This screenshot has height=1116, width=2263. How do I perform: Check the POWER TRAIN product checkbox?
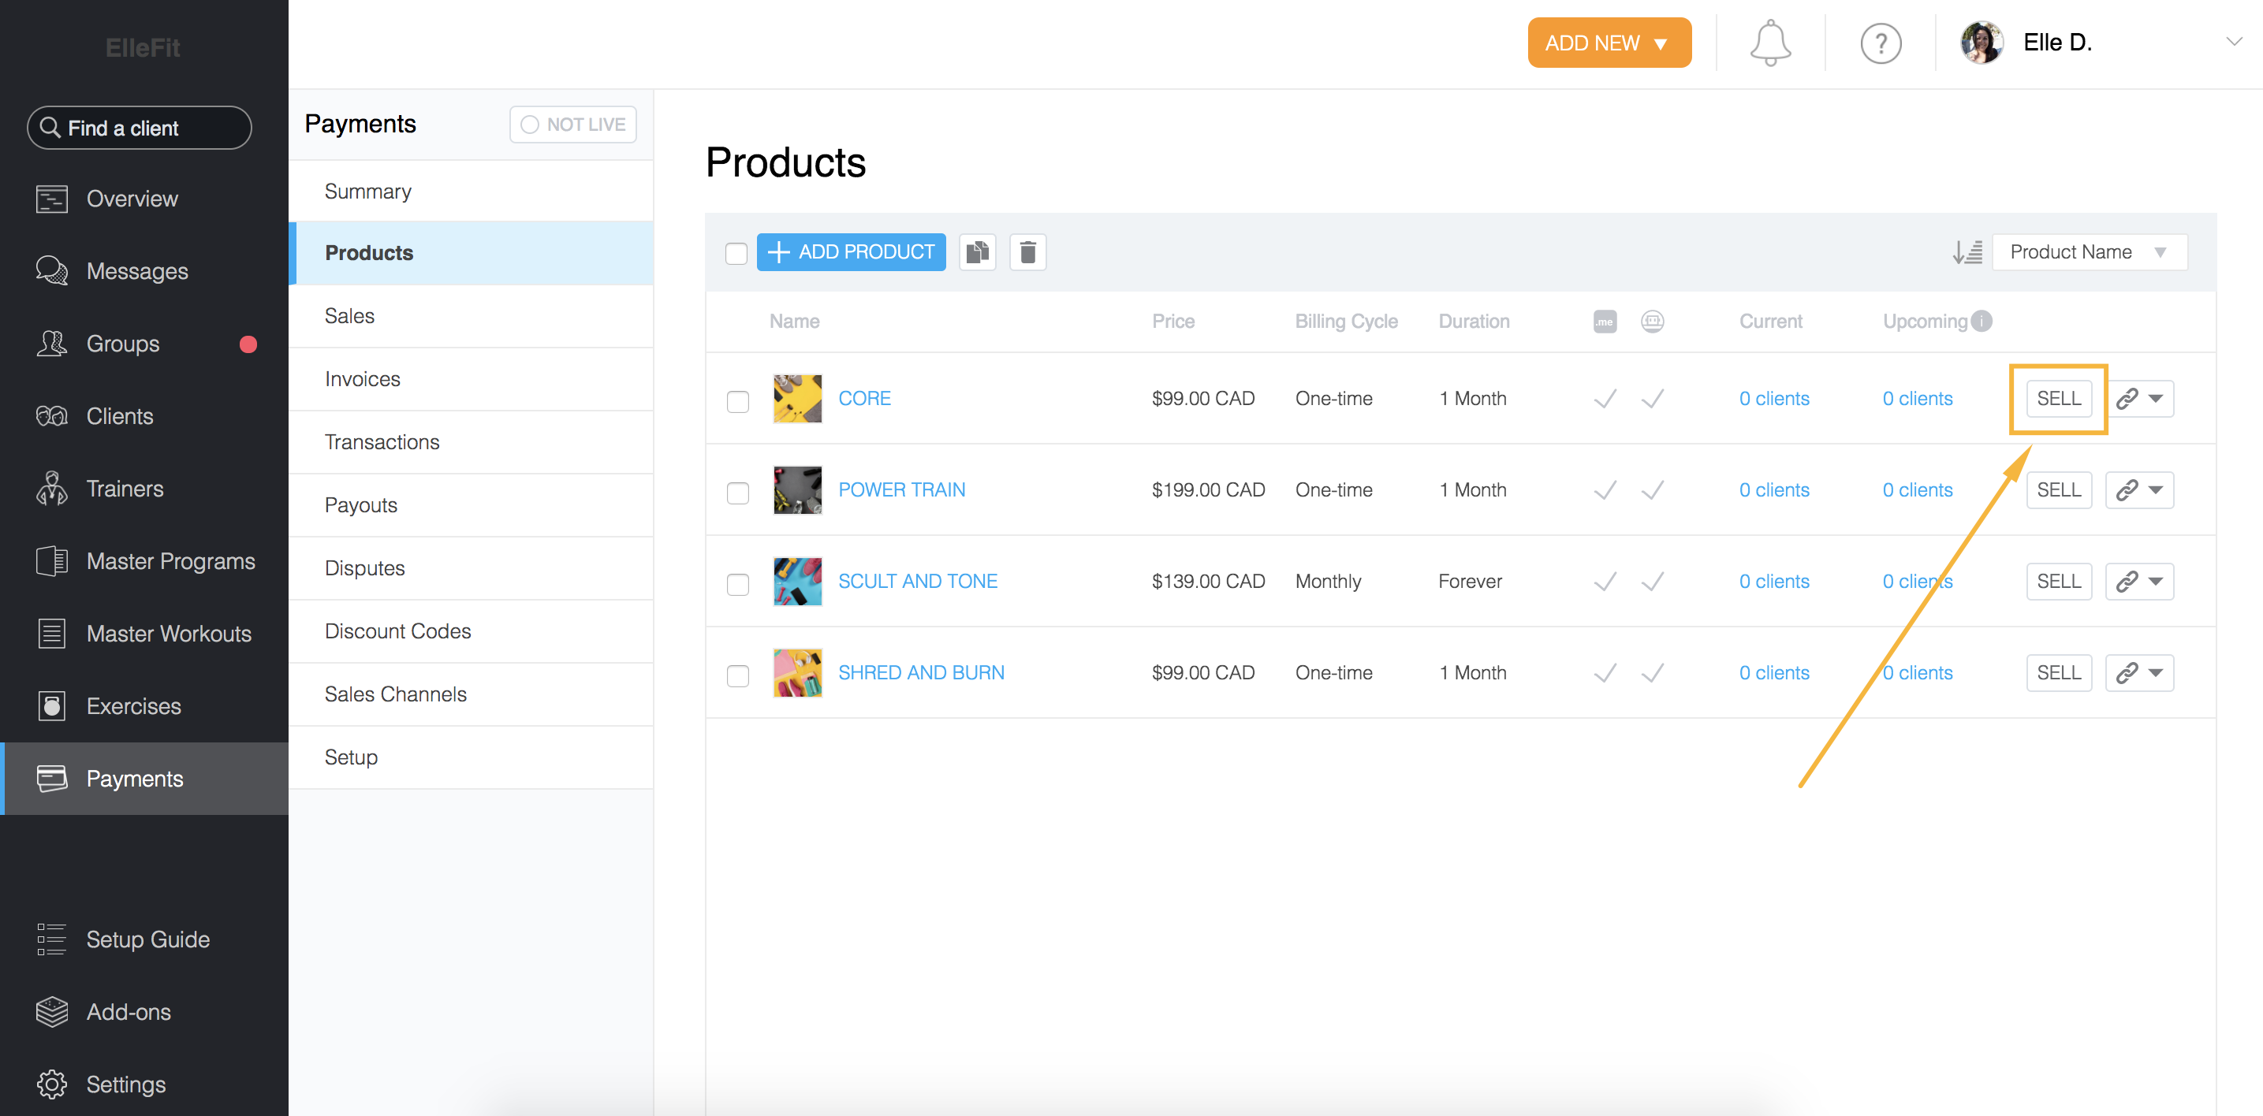pyautogui.click(x=738, y=493)
